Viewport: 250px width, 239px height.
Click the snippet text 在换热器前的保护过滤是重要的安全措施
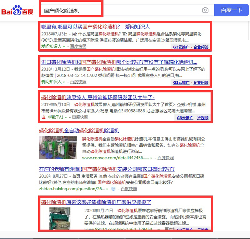pyautogui.click(x=129, y=217)
